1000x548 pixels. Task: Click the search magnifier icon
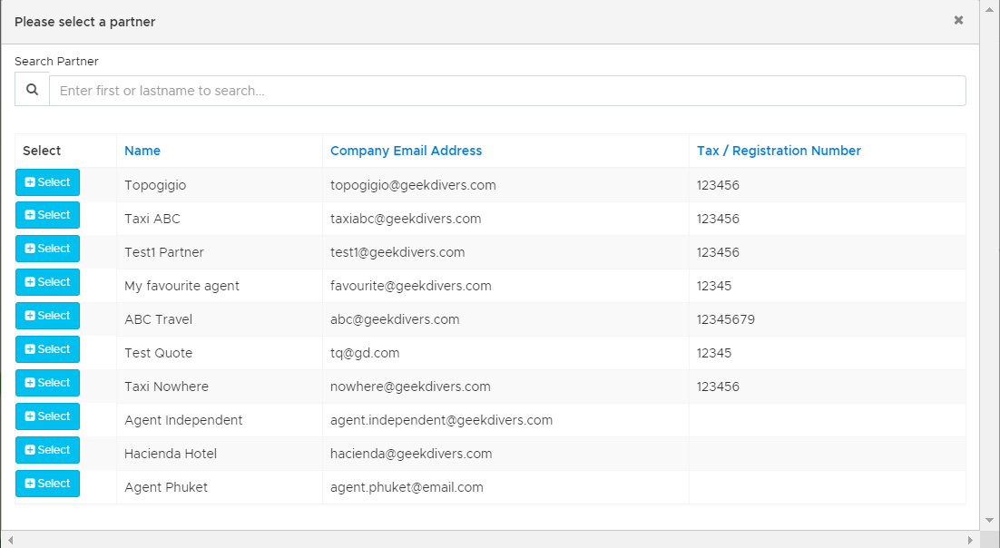(32, 90)
